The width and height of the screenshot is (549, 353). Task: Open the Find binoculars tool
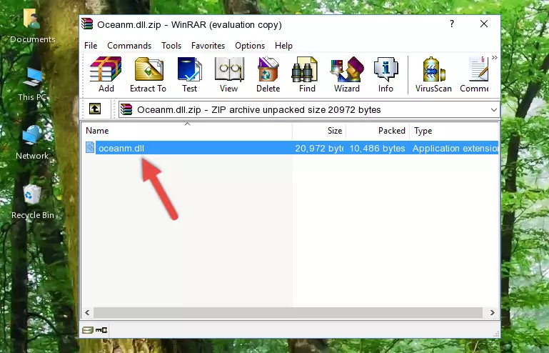click(307, 74)
